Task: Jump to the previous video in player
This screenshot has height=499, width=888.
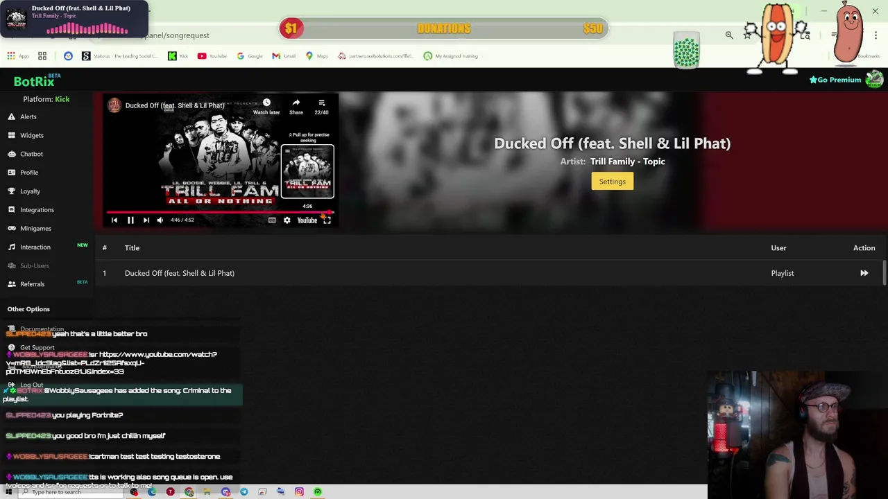Action: 114,220
